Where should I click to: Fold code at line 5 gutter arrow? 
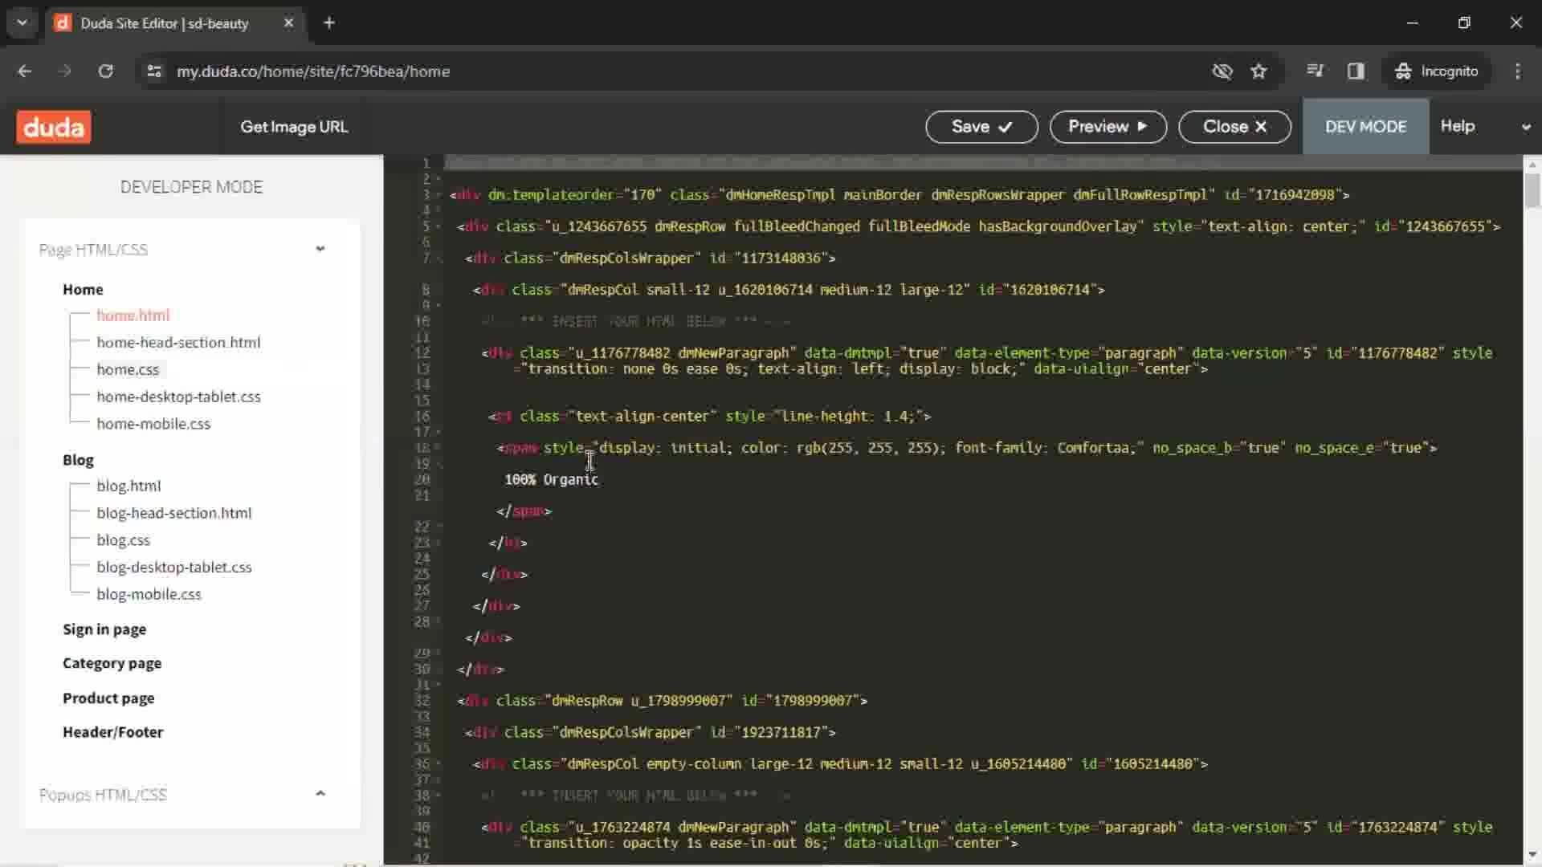point(439,226)
